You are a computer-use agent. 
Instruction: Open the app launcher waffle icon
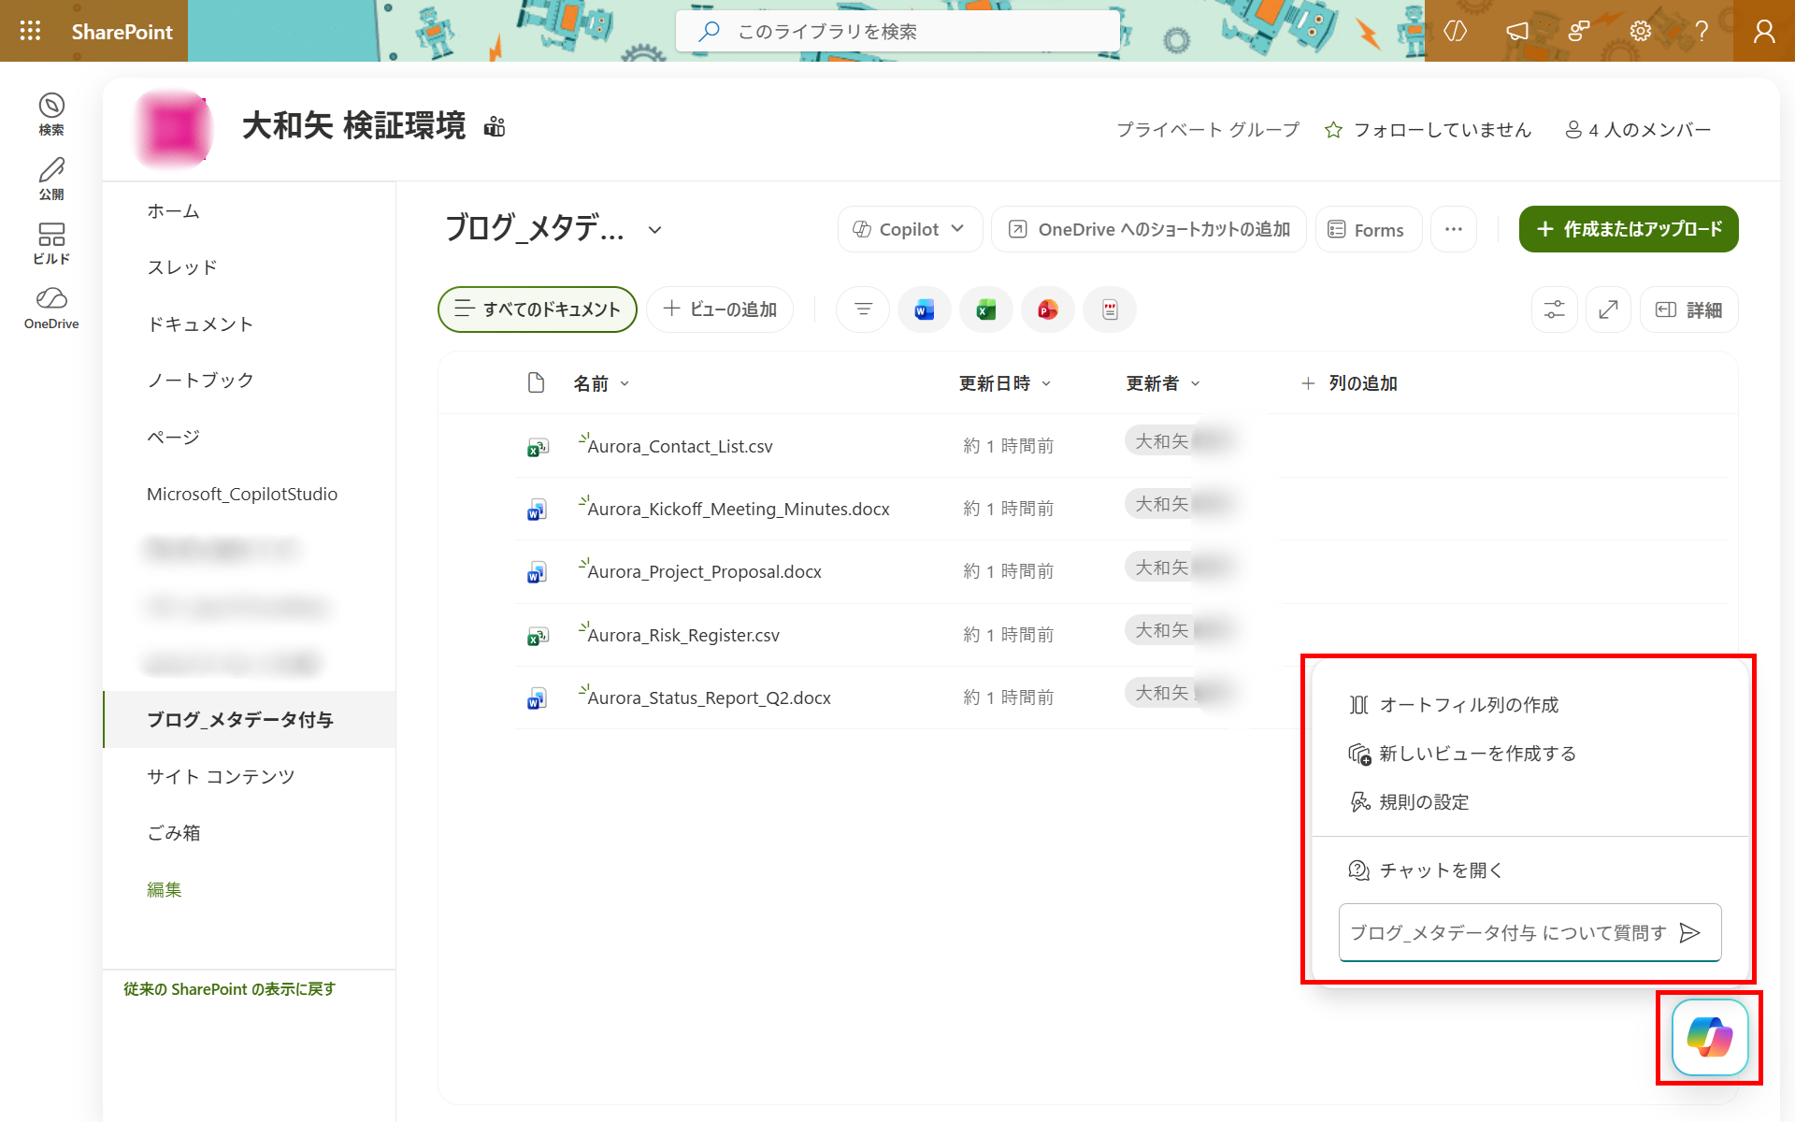point(30,31)
